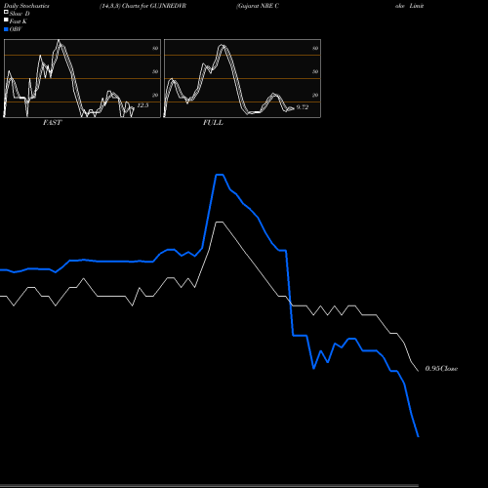
Task: Click the 'Gujarat NRE C' company name text
Action: coord(258,6)
